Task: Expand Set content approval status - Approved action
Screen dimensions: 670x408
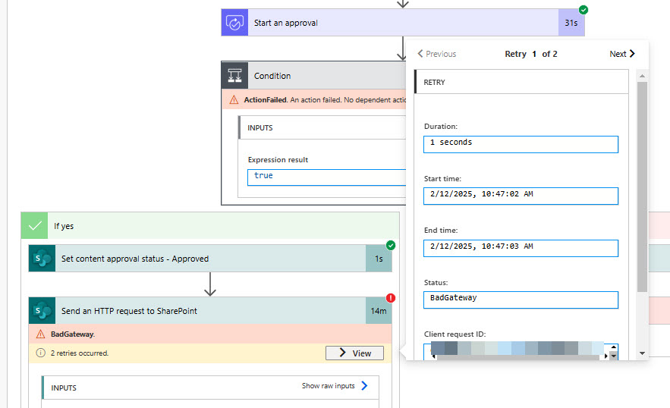Action: tap(210, 259)
